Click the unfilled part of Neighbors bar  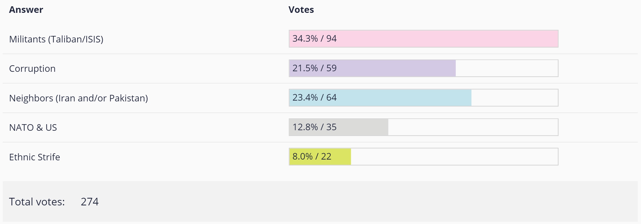click(515, 97)
